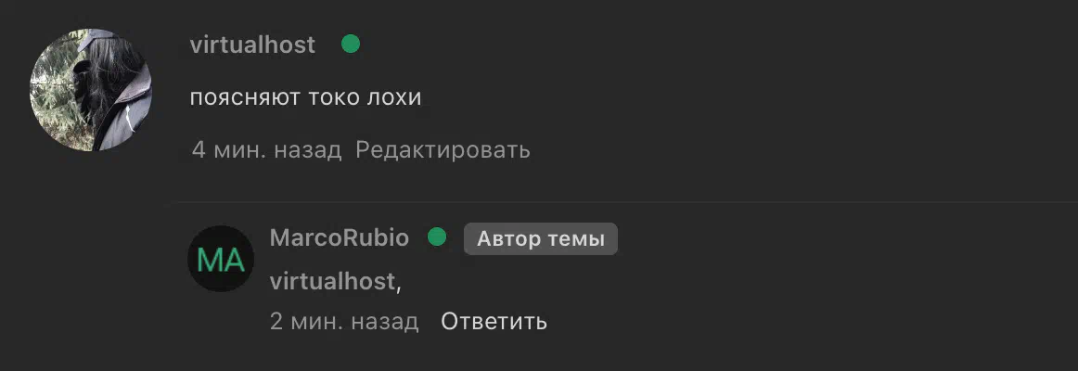Click the word темы on the author badge

pos(576,239)
